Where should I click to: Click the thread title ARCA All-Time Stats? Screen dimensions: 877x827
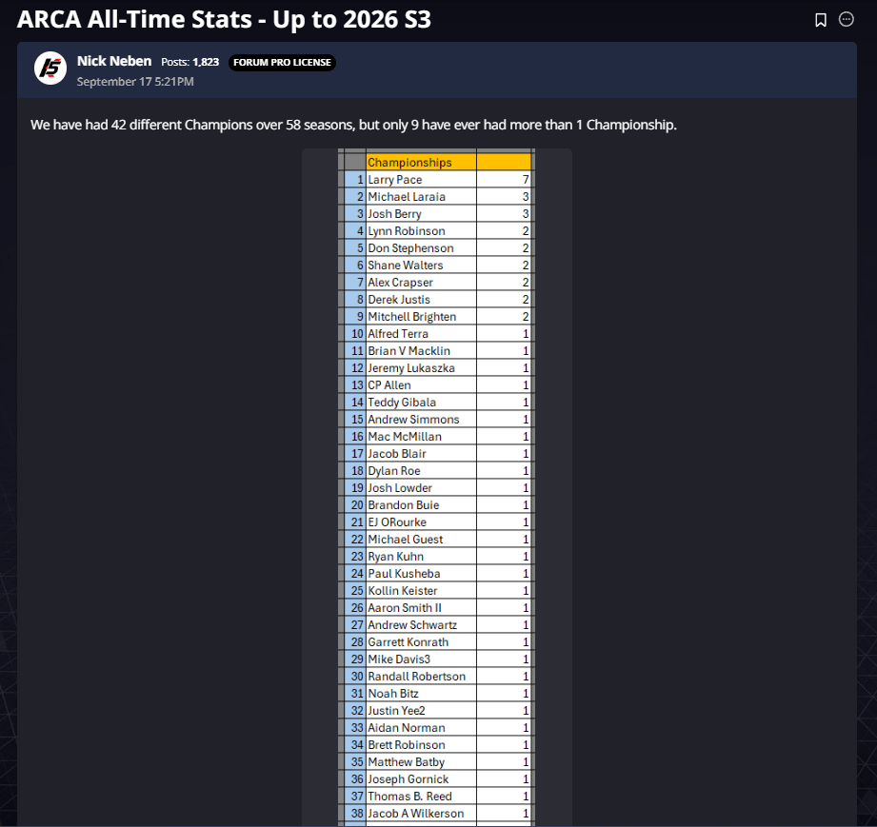225,20
